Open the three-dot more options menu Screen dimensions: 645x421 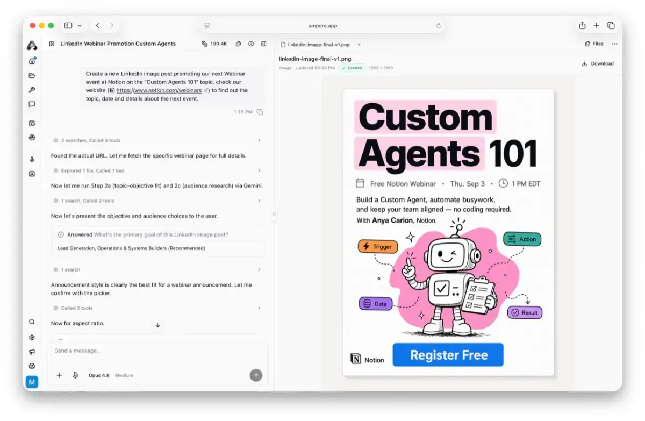615,44
